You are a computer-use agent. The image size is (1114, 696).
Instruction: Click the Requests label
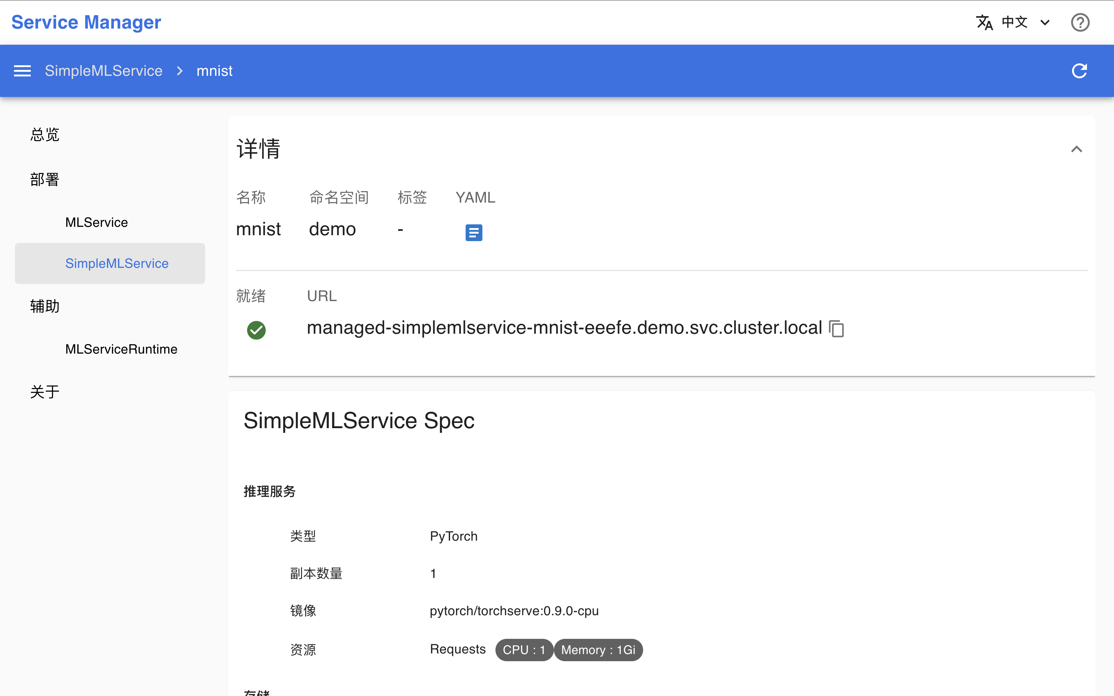pyautogui.click(x=458, y=649)
